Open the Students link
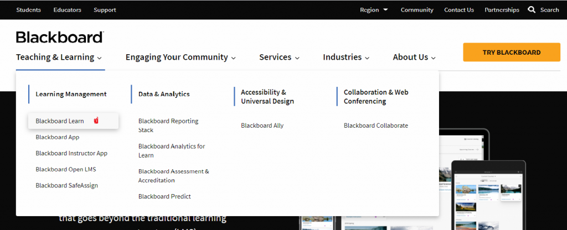This screenshot has width=567, height=230. coord(29,10)
